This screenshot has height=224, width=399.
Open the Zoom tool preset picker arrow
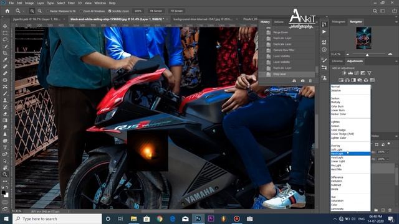(23, 11)
